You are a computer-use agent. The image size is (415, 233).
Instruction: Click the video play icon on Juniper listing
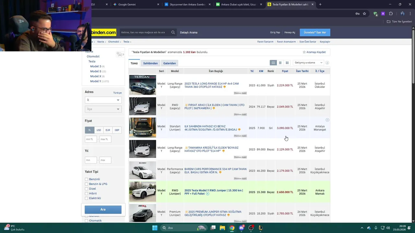pyautogui.click(x=207, y=194)
